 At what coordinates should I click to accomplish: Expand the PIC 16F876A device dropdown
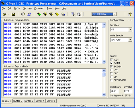point(115,14)
